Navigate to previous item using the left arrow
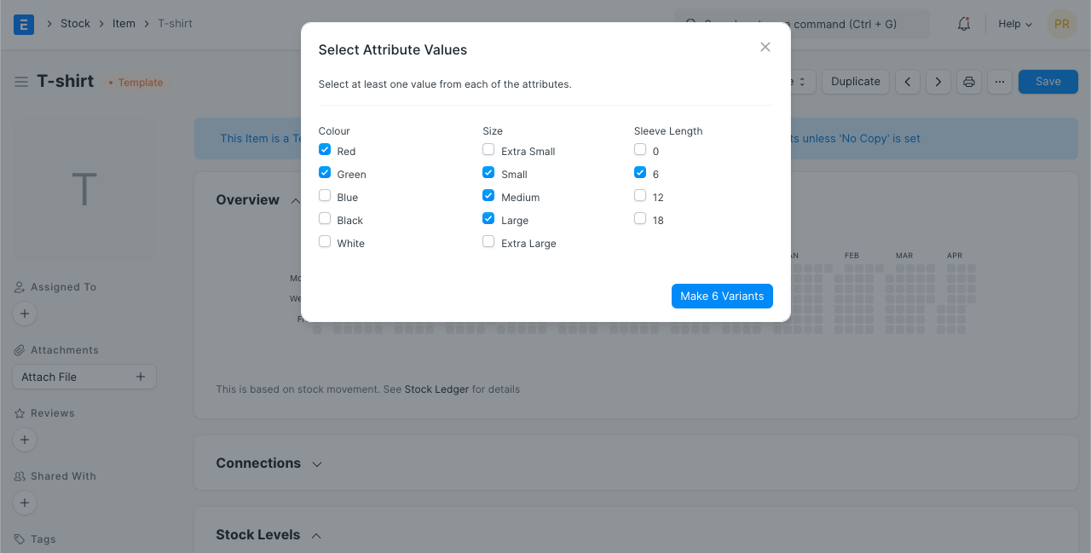1091x553 pixels. 907,81
